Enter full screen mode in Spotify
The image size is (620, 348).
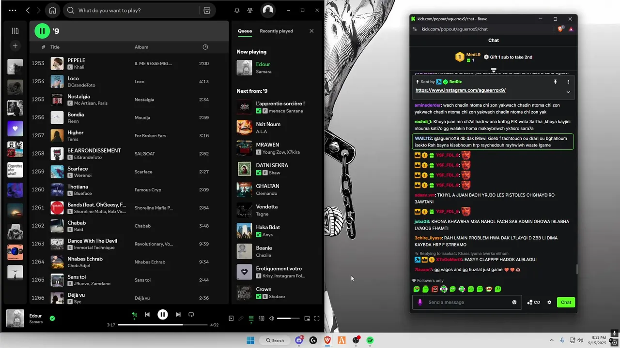coord(317,319)
